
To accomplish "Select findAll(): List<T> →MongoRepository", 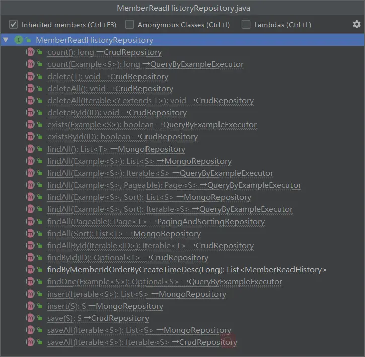I will (x=116, y=149).
